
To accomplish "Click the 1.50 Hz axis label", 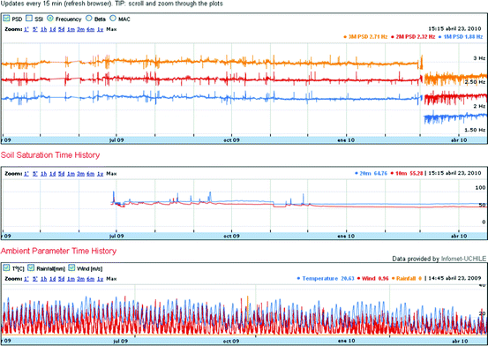I will (x=475, y=130).
